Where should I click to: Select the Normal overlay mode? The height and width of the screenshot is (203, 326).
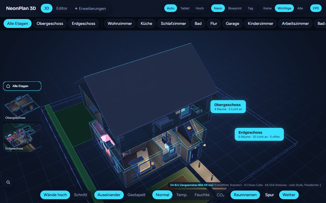coord(162,195)
